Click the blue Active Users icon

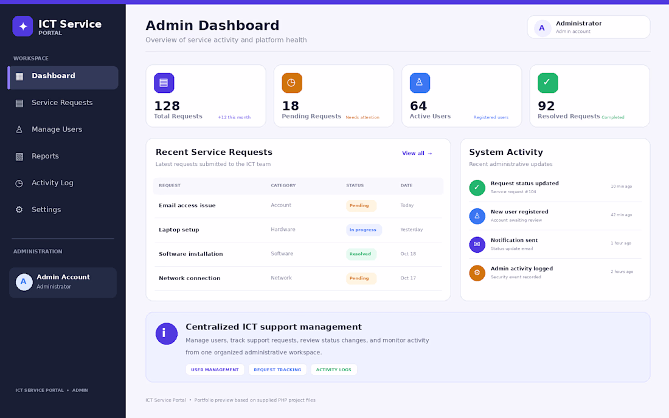tap(420, 83)
